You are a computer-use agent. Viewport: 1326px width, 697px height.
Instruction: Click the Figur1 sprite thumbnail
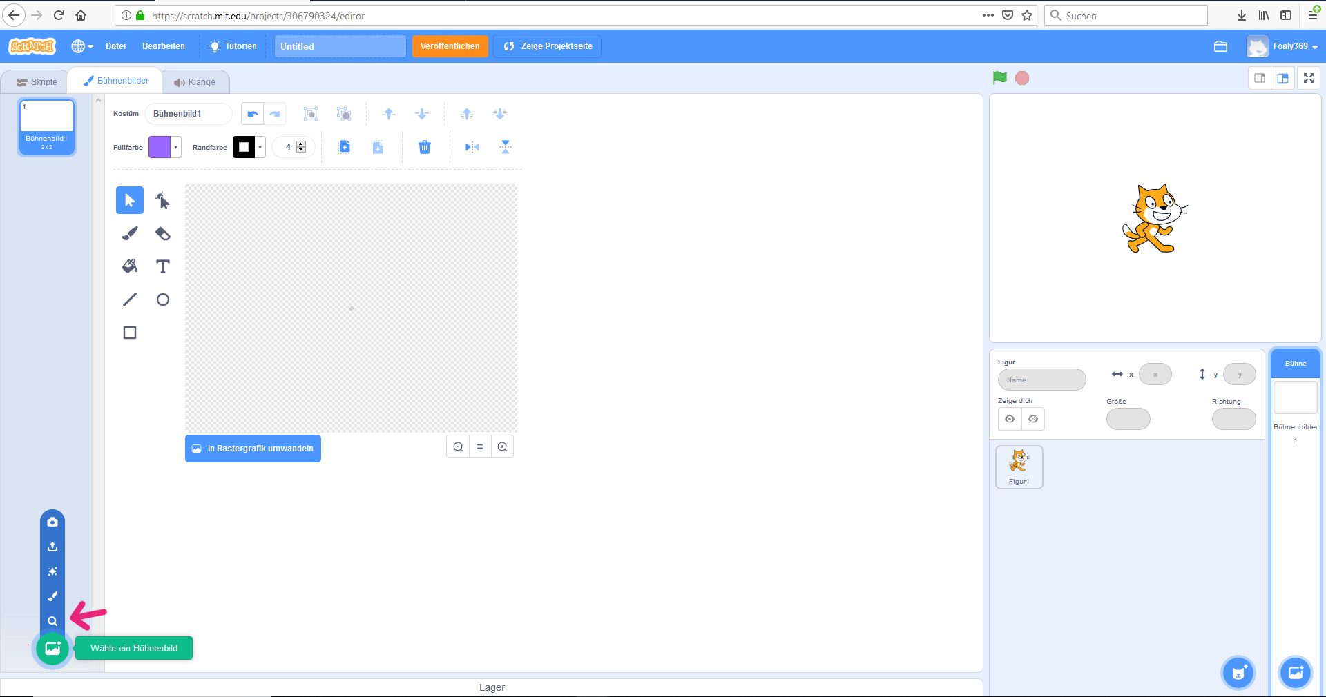click(1019, 467)
